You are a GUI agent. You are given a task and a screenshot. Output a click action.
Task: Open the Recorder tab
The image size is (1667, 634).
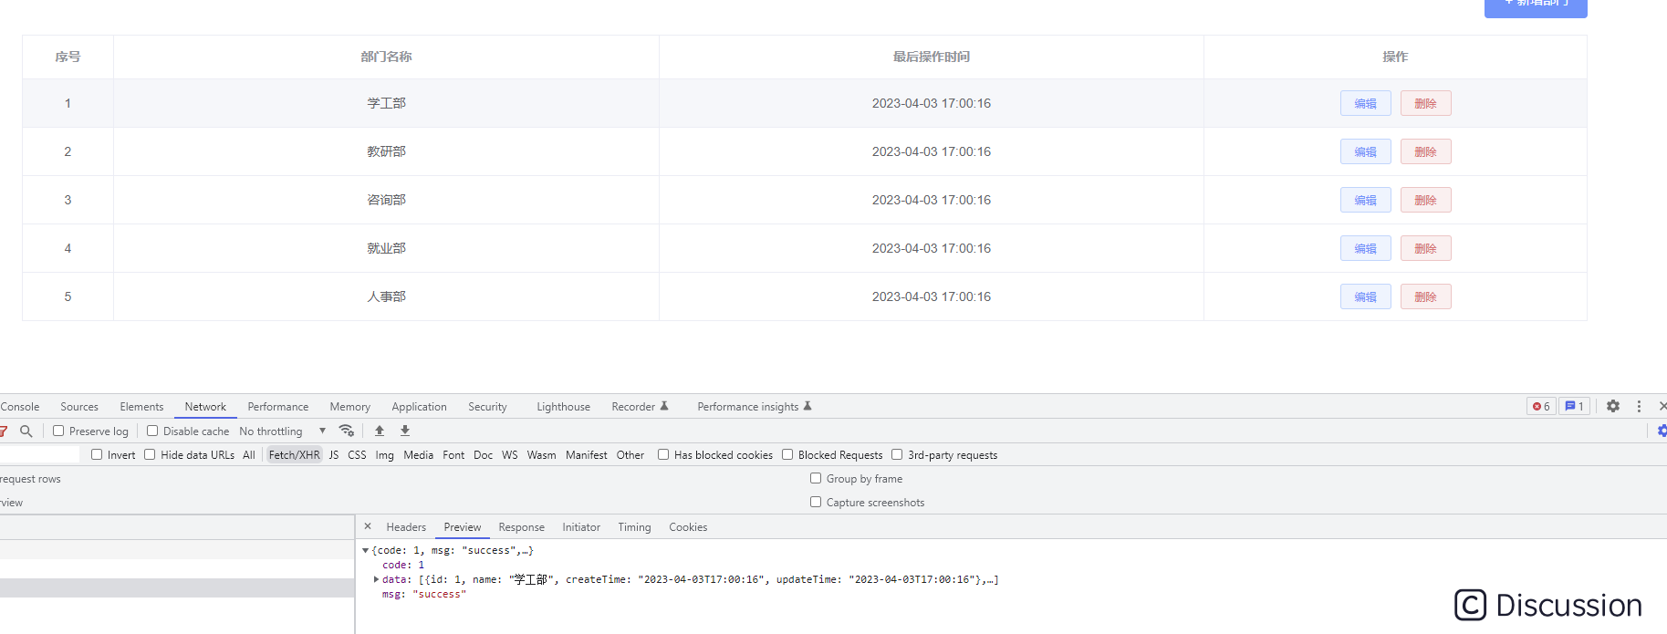pyautogui.click(x=640, y=407)
